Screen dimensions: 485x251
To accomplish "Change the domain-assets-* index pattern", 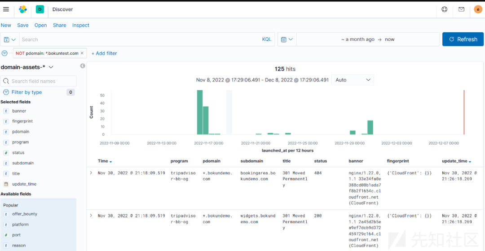I will click(x=27, y=67).
